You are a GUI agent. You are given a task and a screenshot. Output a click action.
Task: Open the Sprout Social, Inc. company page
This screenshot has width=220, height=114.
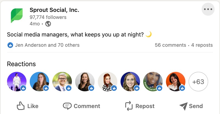point(54,10)
